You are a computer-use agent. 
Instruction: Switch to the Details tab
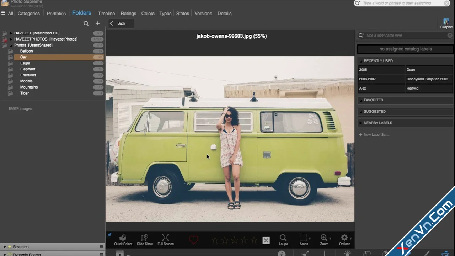[x=224, y=14]
